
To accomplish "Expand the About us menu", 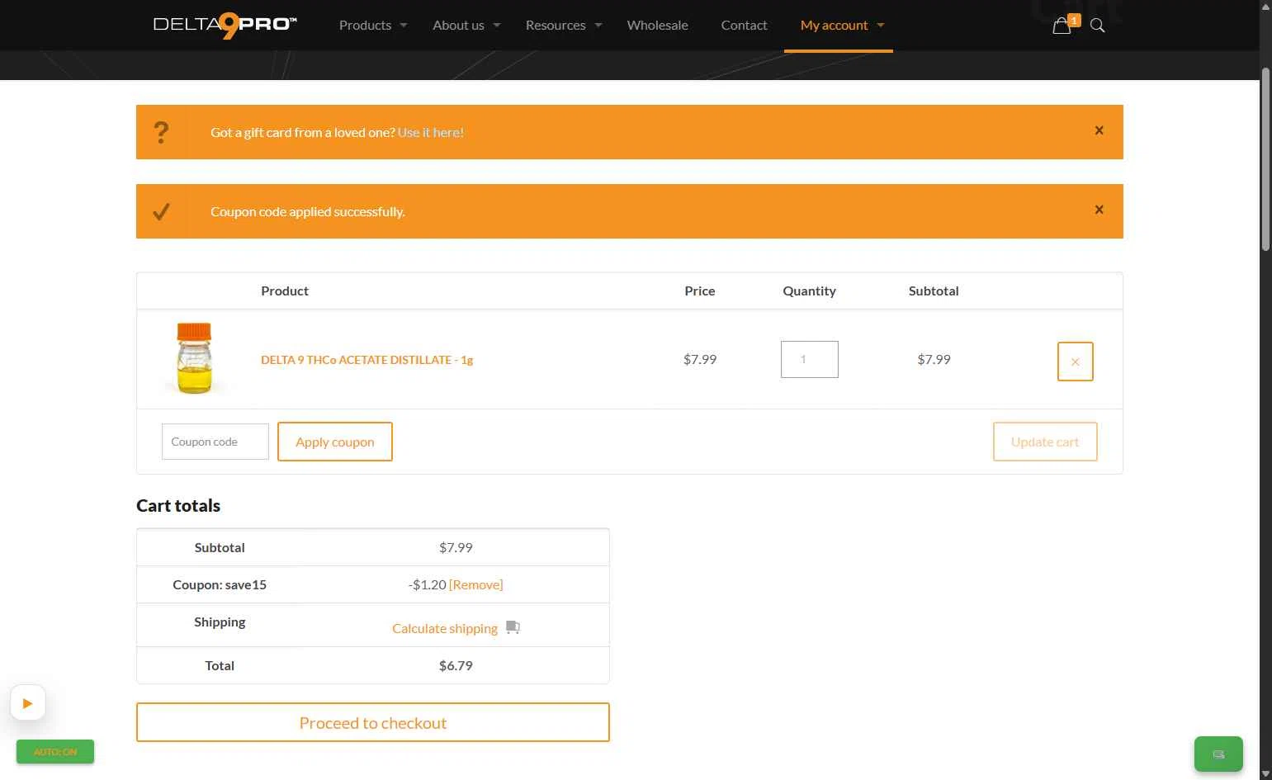I will (x=466, y=26).
